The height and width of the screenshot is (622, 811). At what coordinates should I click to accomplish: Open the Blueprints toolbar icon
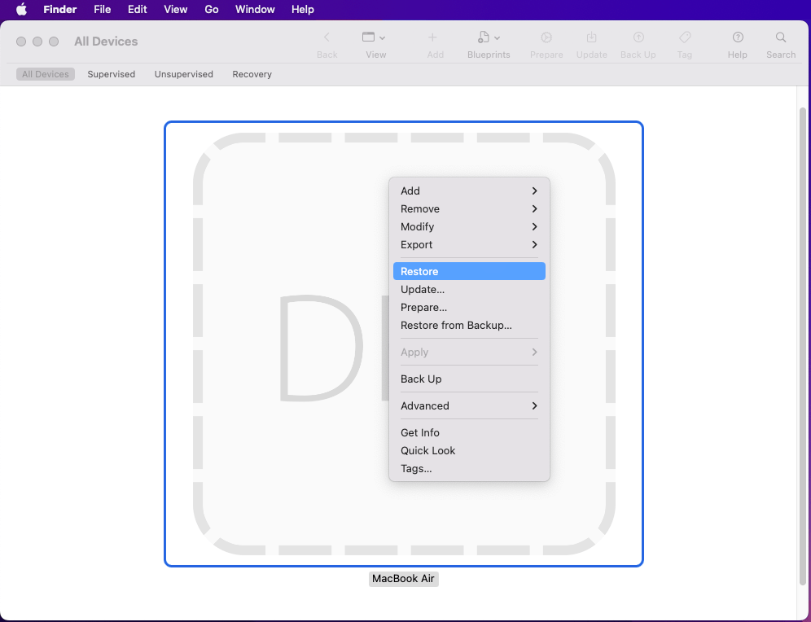(x=489, y=37)
